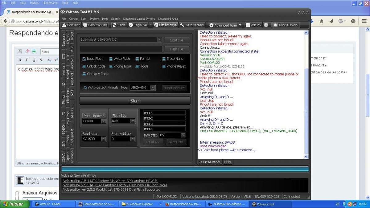Open the EagleEye tool

point(138,25)
